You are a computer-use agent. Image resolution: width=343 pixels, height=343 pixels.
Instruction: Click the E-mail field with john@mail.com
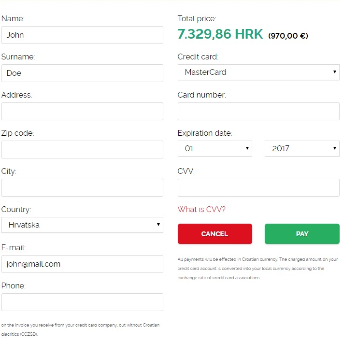click(x=82, y=264)
